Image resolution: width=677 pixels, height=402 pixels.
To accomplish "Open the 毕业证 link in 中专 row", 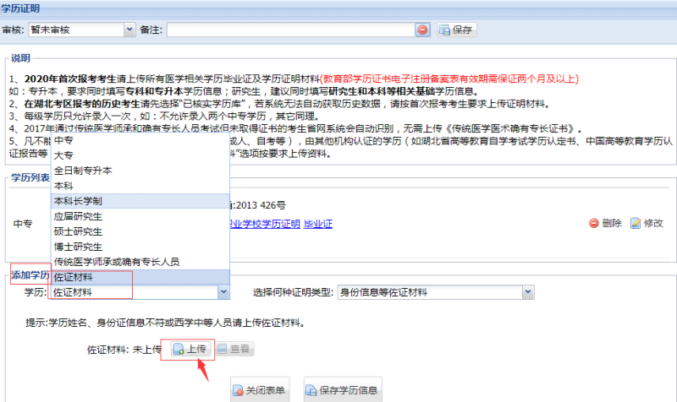I will point(318,223).
